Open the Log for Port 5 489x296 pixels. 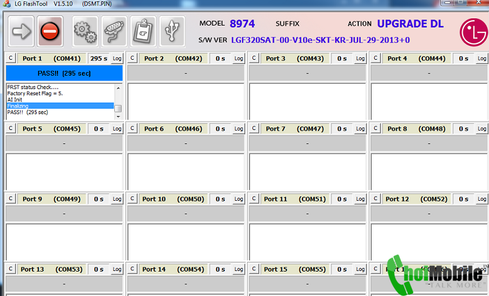[x=117, y=129]
